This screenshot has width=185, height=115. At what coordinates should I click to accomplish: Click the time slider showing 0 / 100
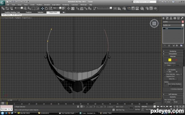[x=10, y=100]
